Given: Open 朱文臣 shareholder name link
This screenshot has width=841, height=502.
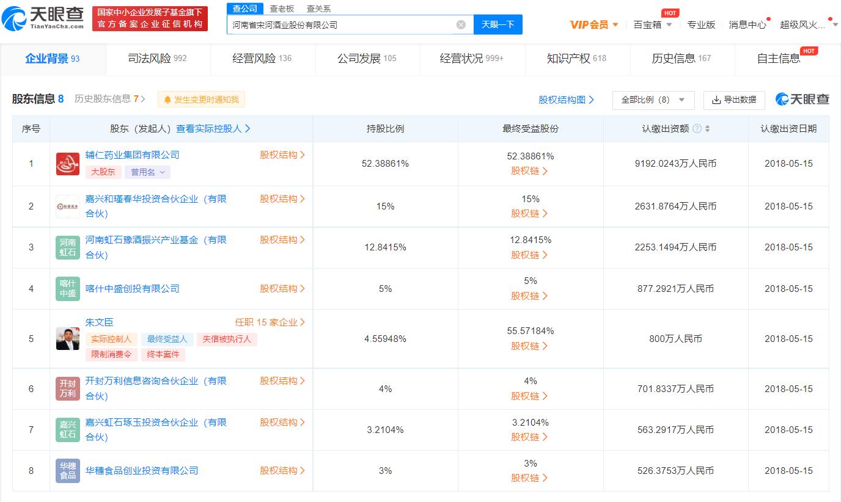Looking at the screenshot, I should (x=99, y=322).
